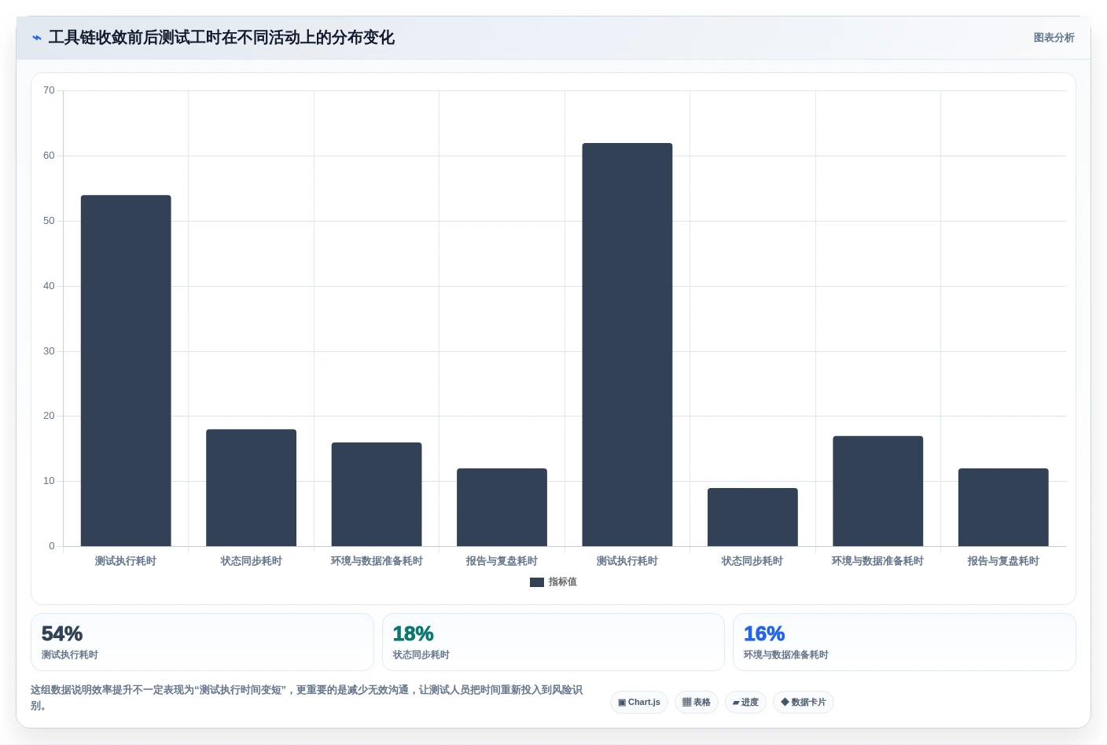Select the Chart.js tag
The width and height of the screenshot is (1107, 745).
(639, 703)
